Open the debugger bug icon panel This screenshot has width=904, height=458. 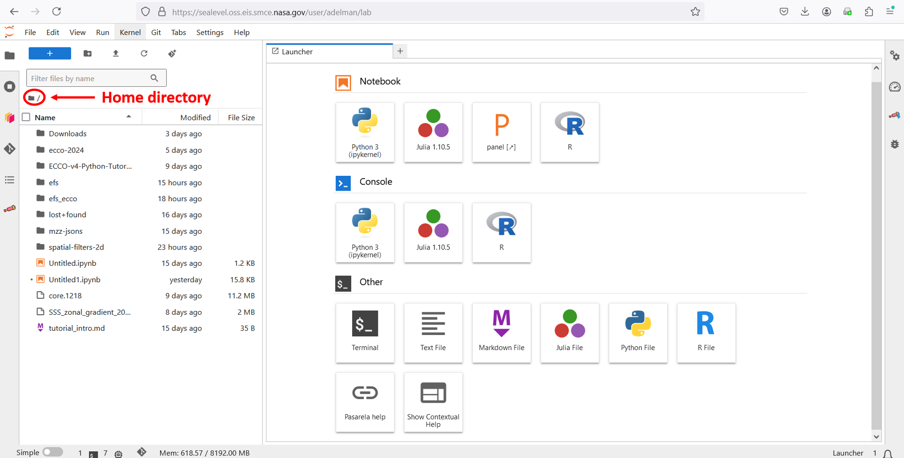[895, 144]
